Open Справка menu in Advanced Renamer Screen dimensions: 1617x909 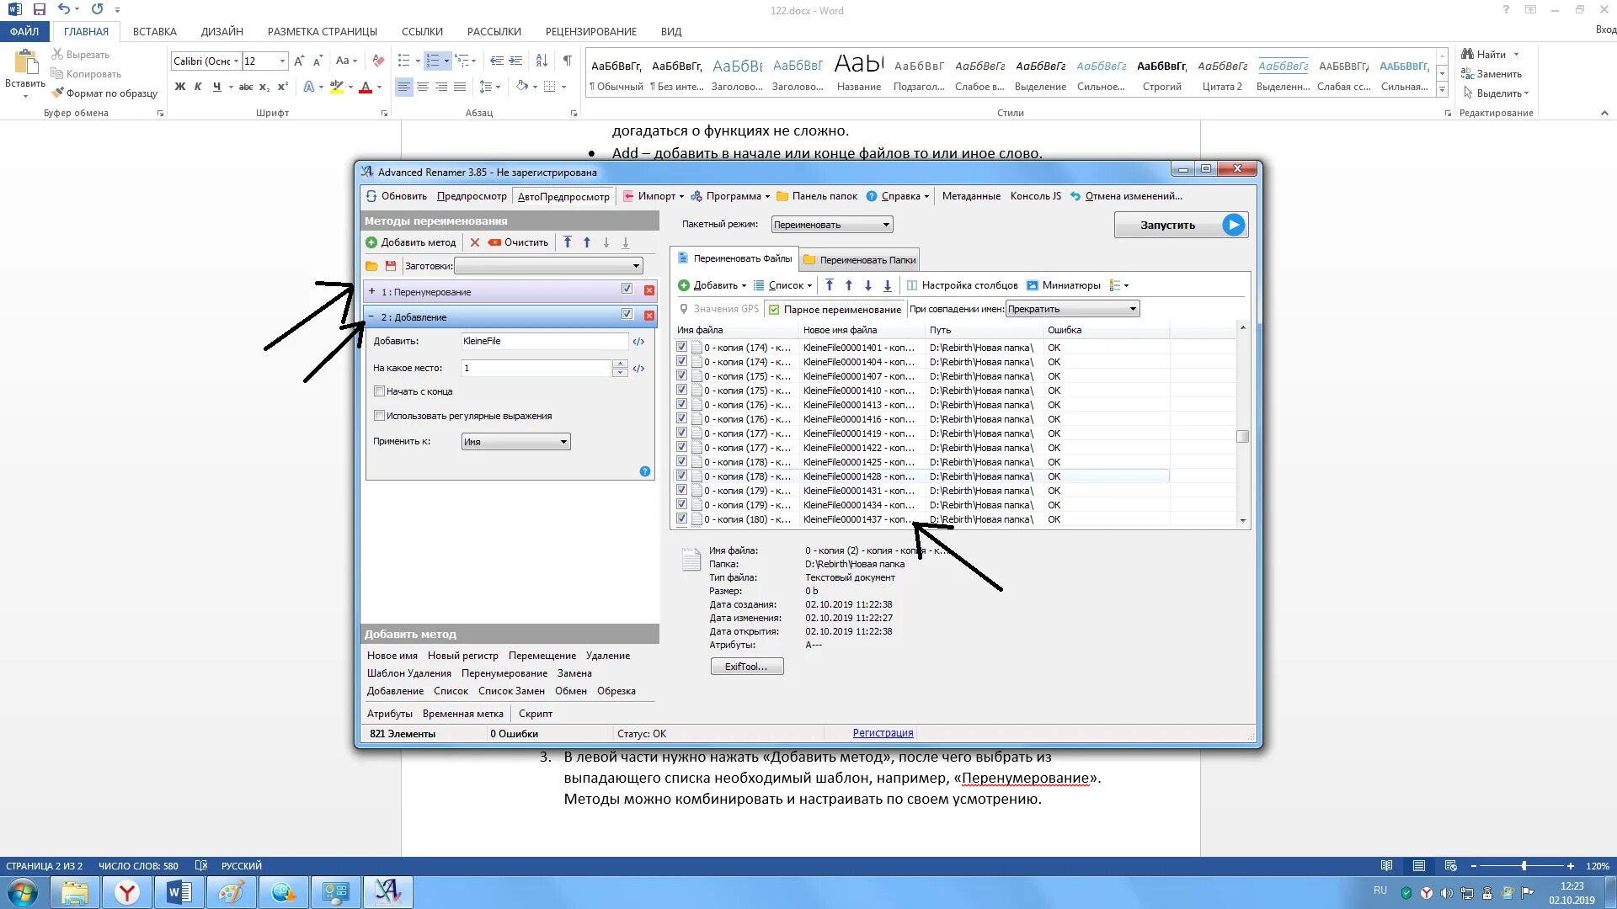tap(898, 196)
